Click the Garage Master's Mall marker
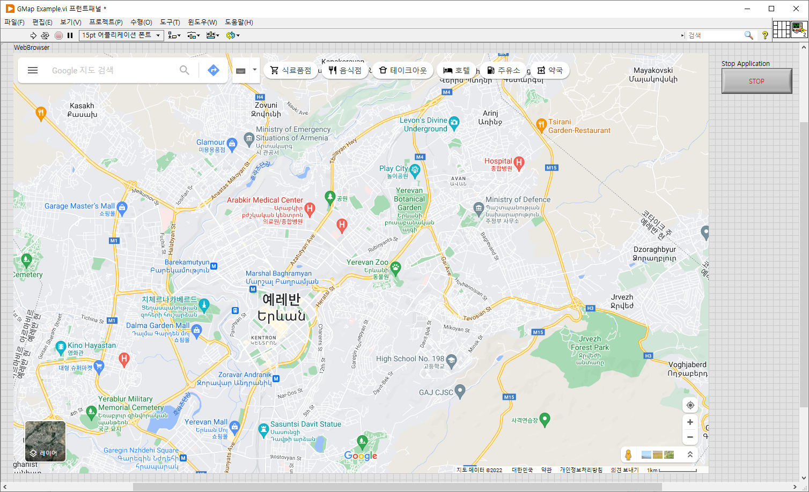809x492 pixels. click(x=122, y=208)
